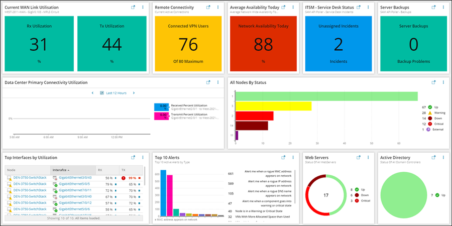Open Top 10 Alerts kebab menu
Screen dimensions: 452x226
click(x=293, y=157)
